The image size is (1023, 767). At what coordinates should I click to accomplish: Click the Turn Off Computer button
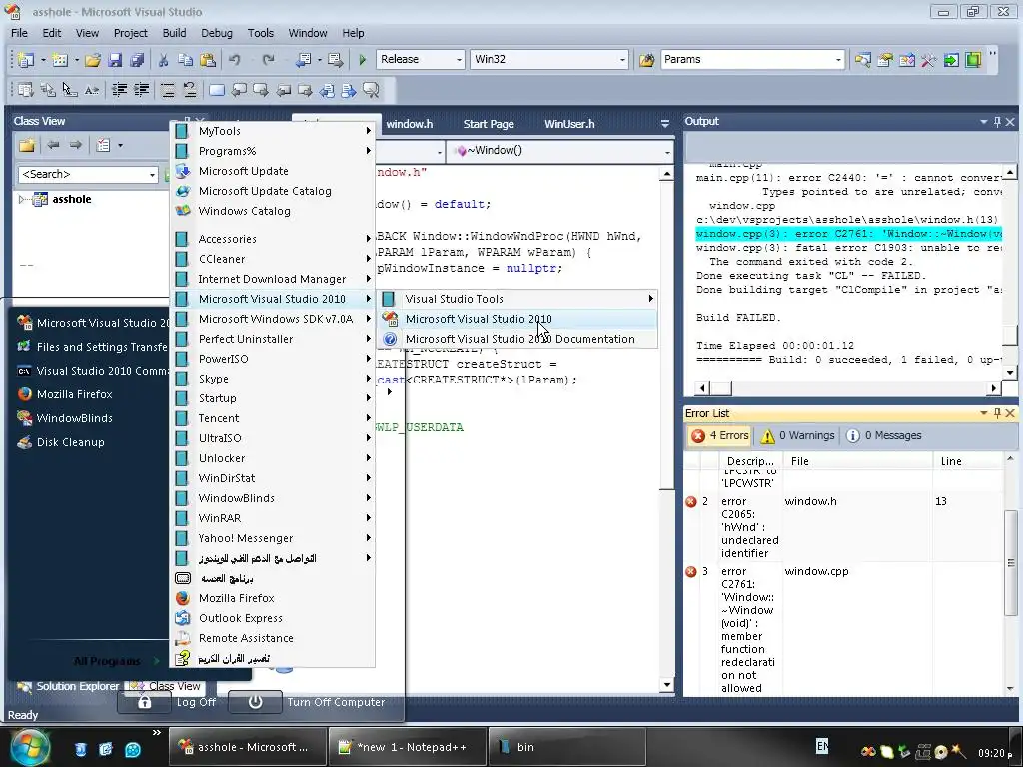308,702
